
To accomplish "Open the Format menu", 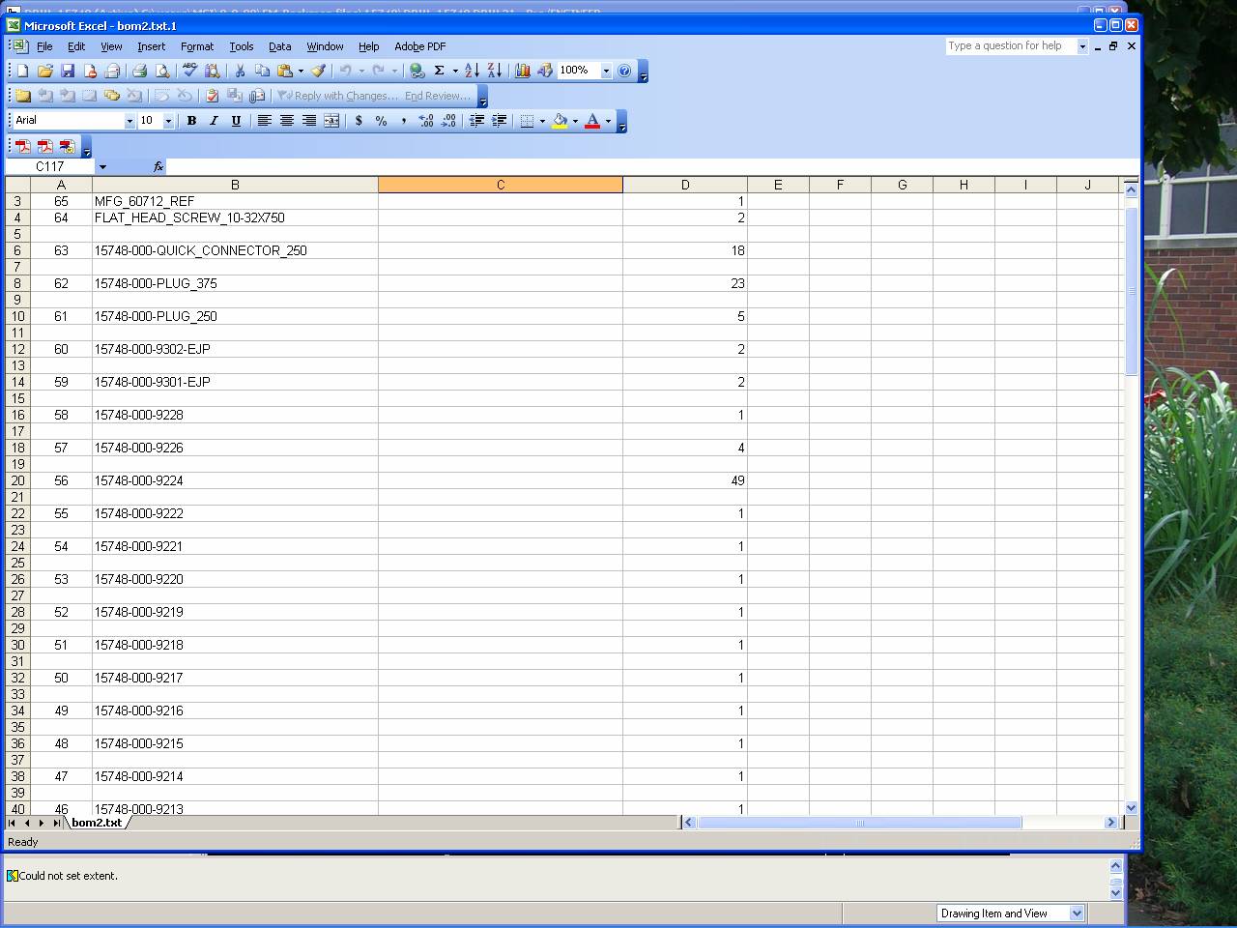I will [197, 46].
